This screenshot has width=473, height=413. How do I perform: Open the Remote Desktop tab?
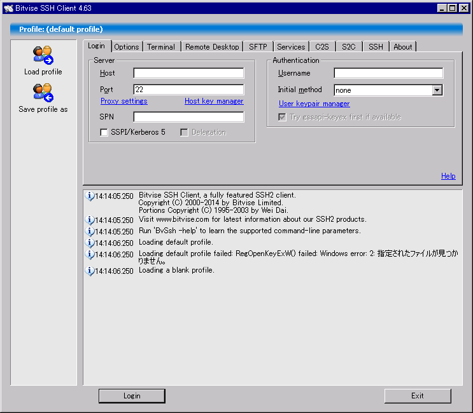point(212,47)
